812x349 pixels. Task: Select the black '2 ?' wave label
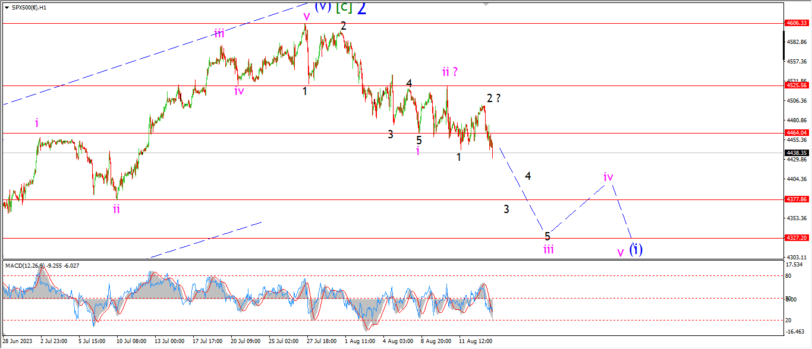493,99
